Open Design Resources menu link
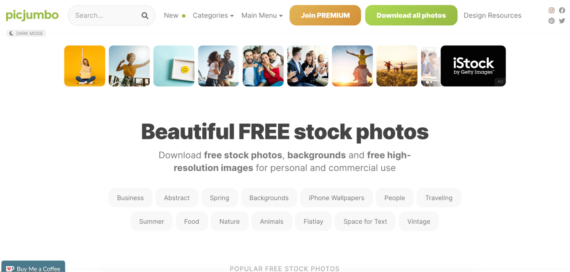Image resolution: width=570 pixels, height=272 pixels. [x=492, y=15]
